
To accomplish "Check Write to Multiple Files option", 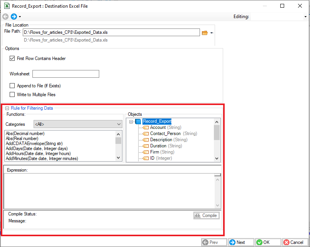I will click(12, 94).
